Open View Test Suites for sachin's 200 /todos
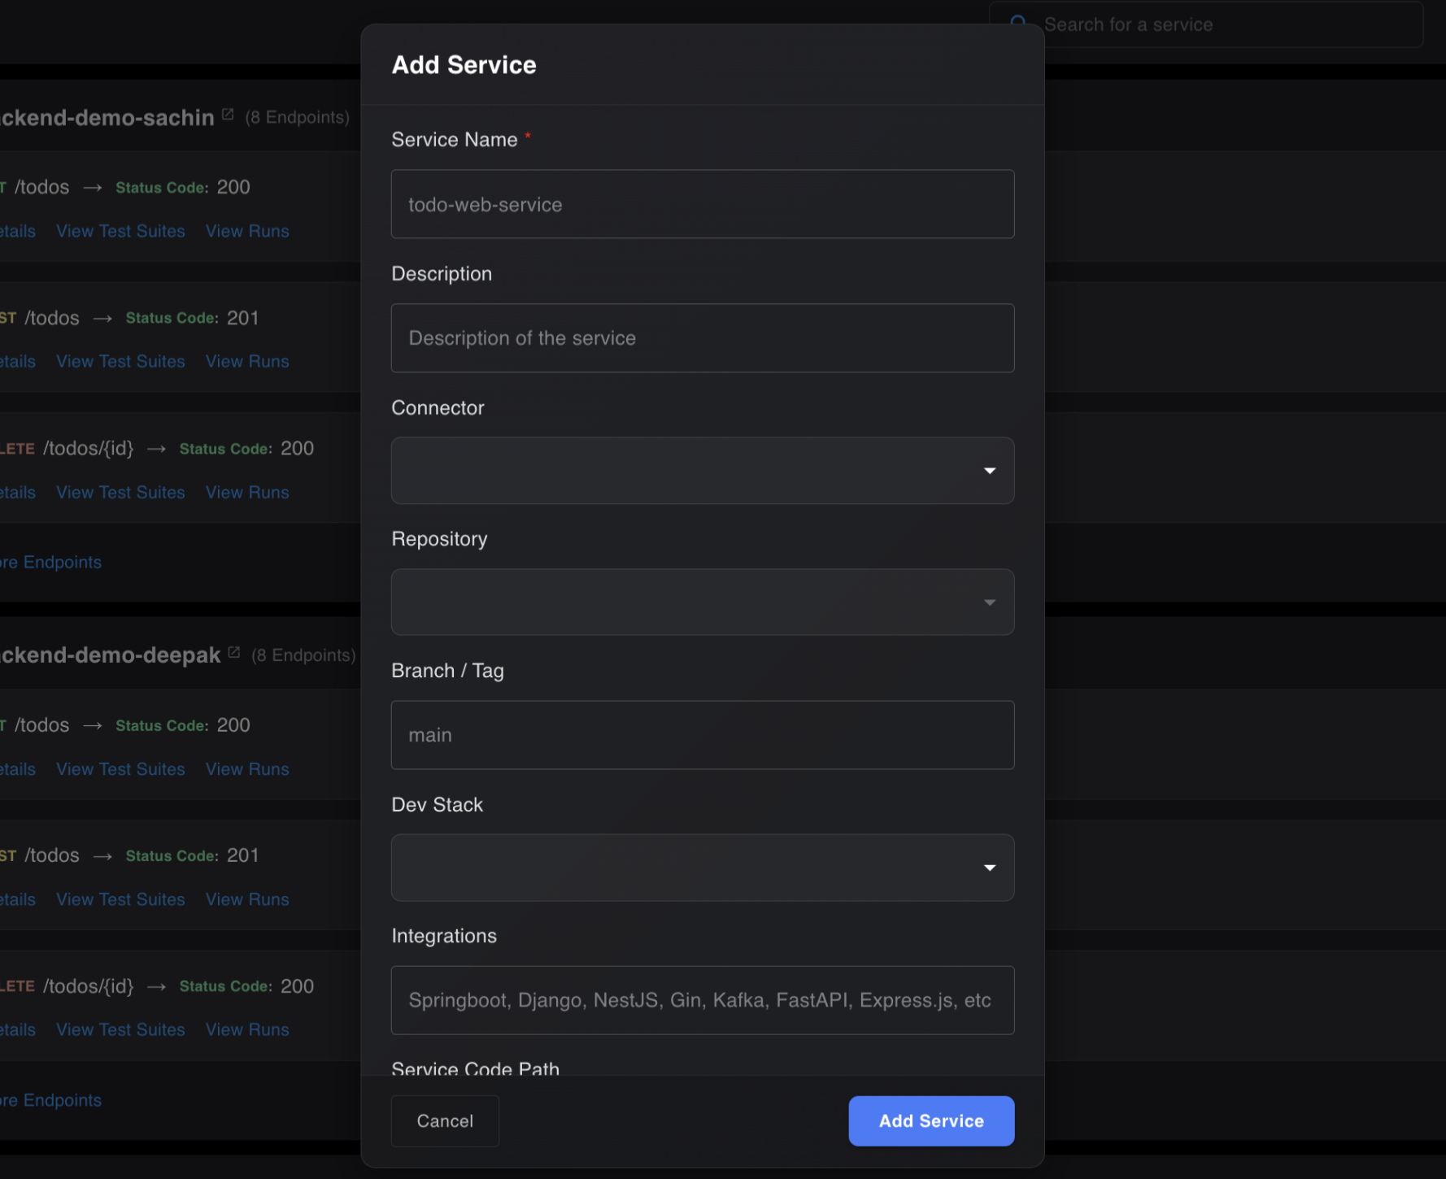Viewport: 1446px width, 1179px height. point(120,232)
